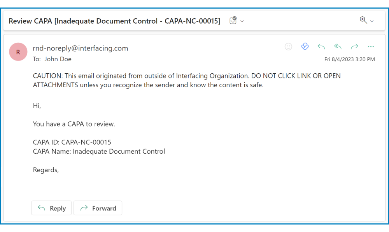
Task: Click the zoom magnifier icon
Action: [x=363, y=20]
